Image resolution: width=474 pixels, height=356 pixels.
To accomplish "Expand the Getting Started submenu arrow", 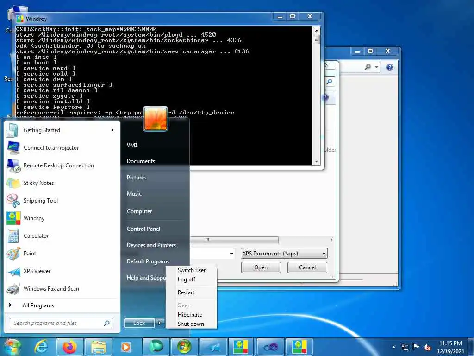I will [x=113, y=130].
